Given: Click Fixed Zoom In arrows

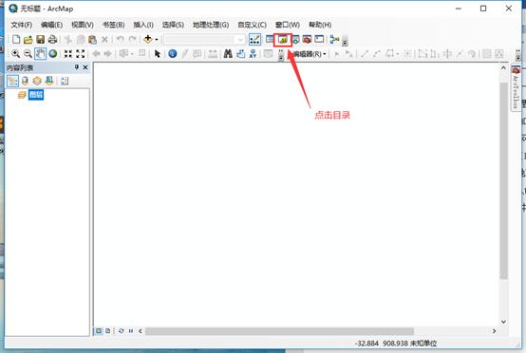Looking at the screenshot, I should pos(68,54).
